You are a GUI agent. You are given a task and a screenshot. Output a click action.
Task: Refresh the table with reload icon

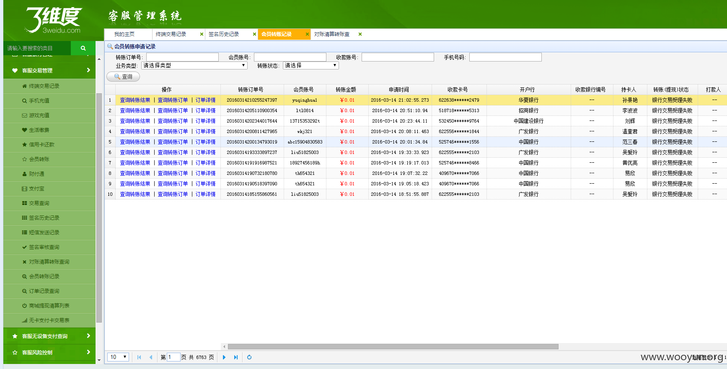pos(249,357)
